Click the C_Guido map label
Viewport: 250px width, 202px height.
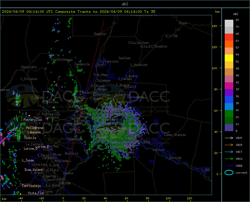[37, 98]
